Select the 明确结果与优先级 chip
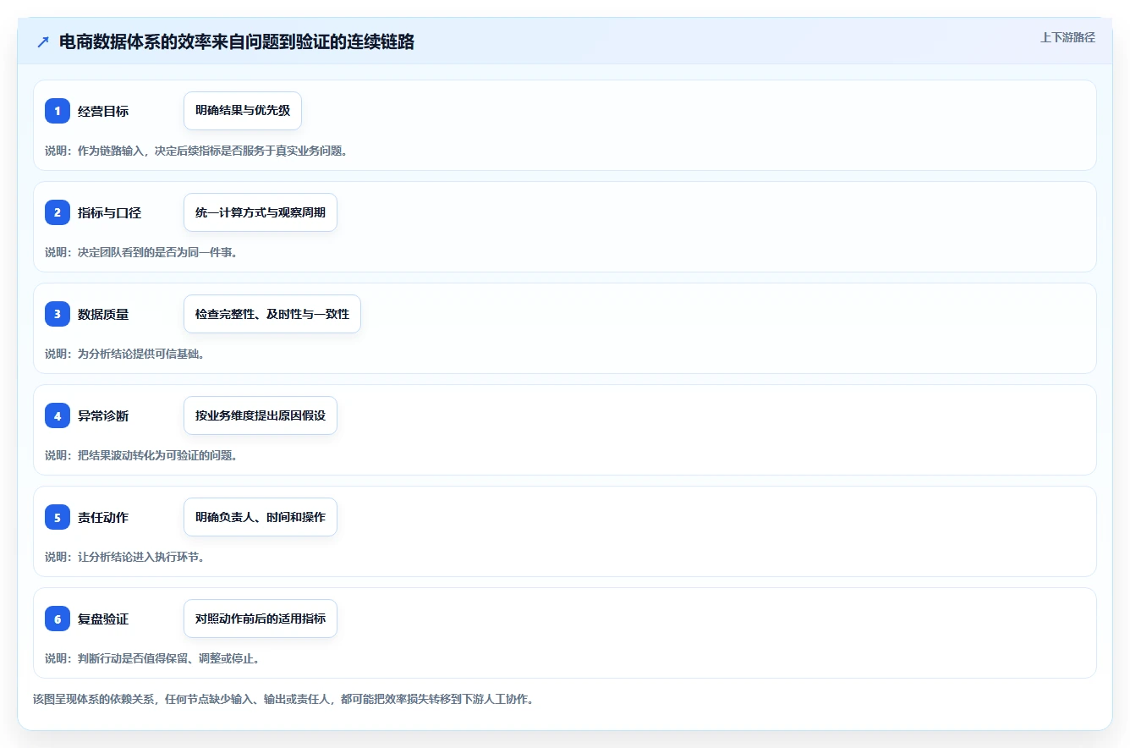 243,111
